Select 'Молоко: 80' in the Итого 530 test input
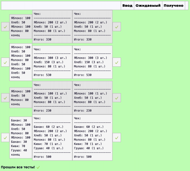 pyautogui.click(x=20, y=60)
